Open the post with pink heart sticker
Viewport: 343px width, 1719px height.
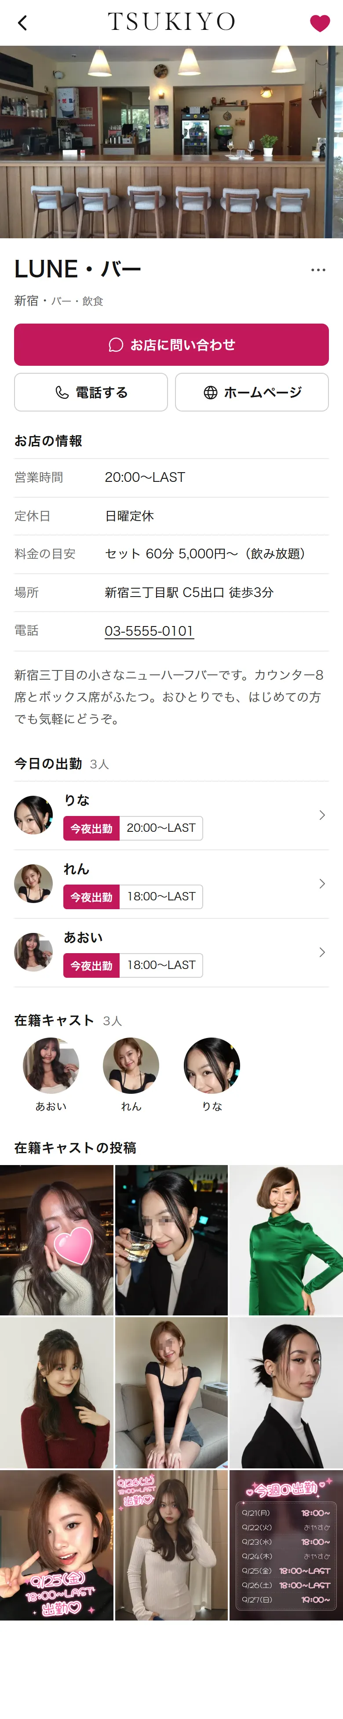(57, 1241)
